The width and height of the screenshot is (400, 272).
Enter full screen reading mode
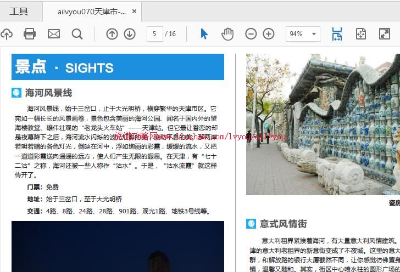point(384,34)
